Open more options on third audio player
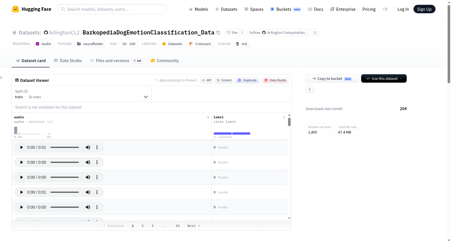451x243 pixels. [97, 177]
